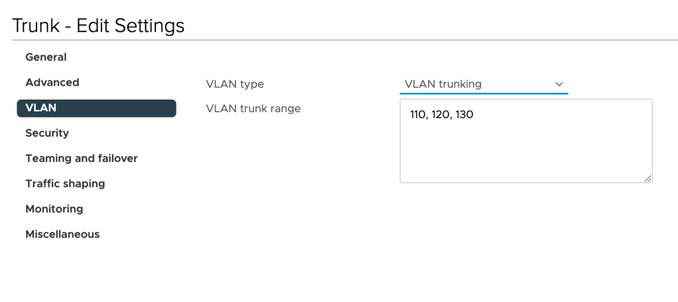Click the blue underline of VLAN type select
Viewport: 678px width, 302px height.
(484, 94)
